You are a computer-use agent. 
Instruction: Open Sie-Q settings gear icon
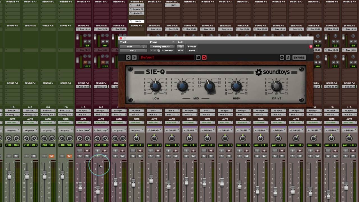tap(282, 58)
